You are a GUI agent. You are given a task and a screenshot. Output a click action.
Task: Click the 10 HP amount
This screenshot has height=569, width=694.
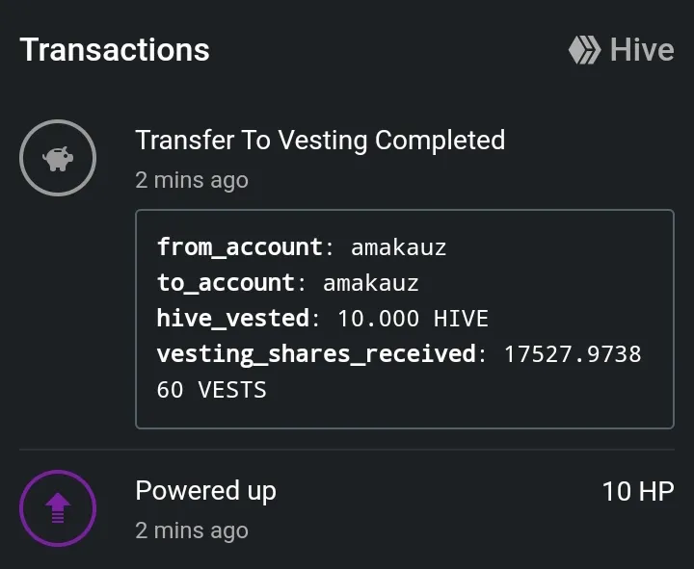tap(637, 491)
